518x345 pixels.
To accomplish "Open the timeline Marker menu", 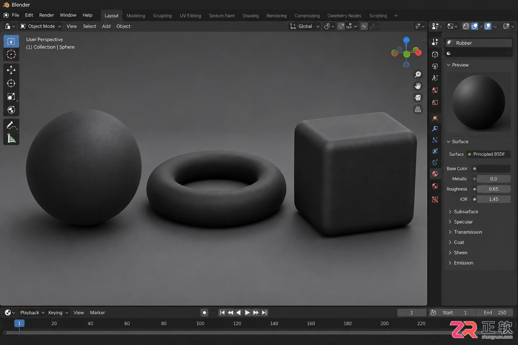I will tap(97, 313).
